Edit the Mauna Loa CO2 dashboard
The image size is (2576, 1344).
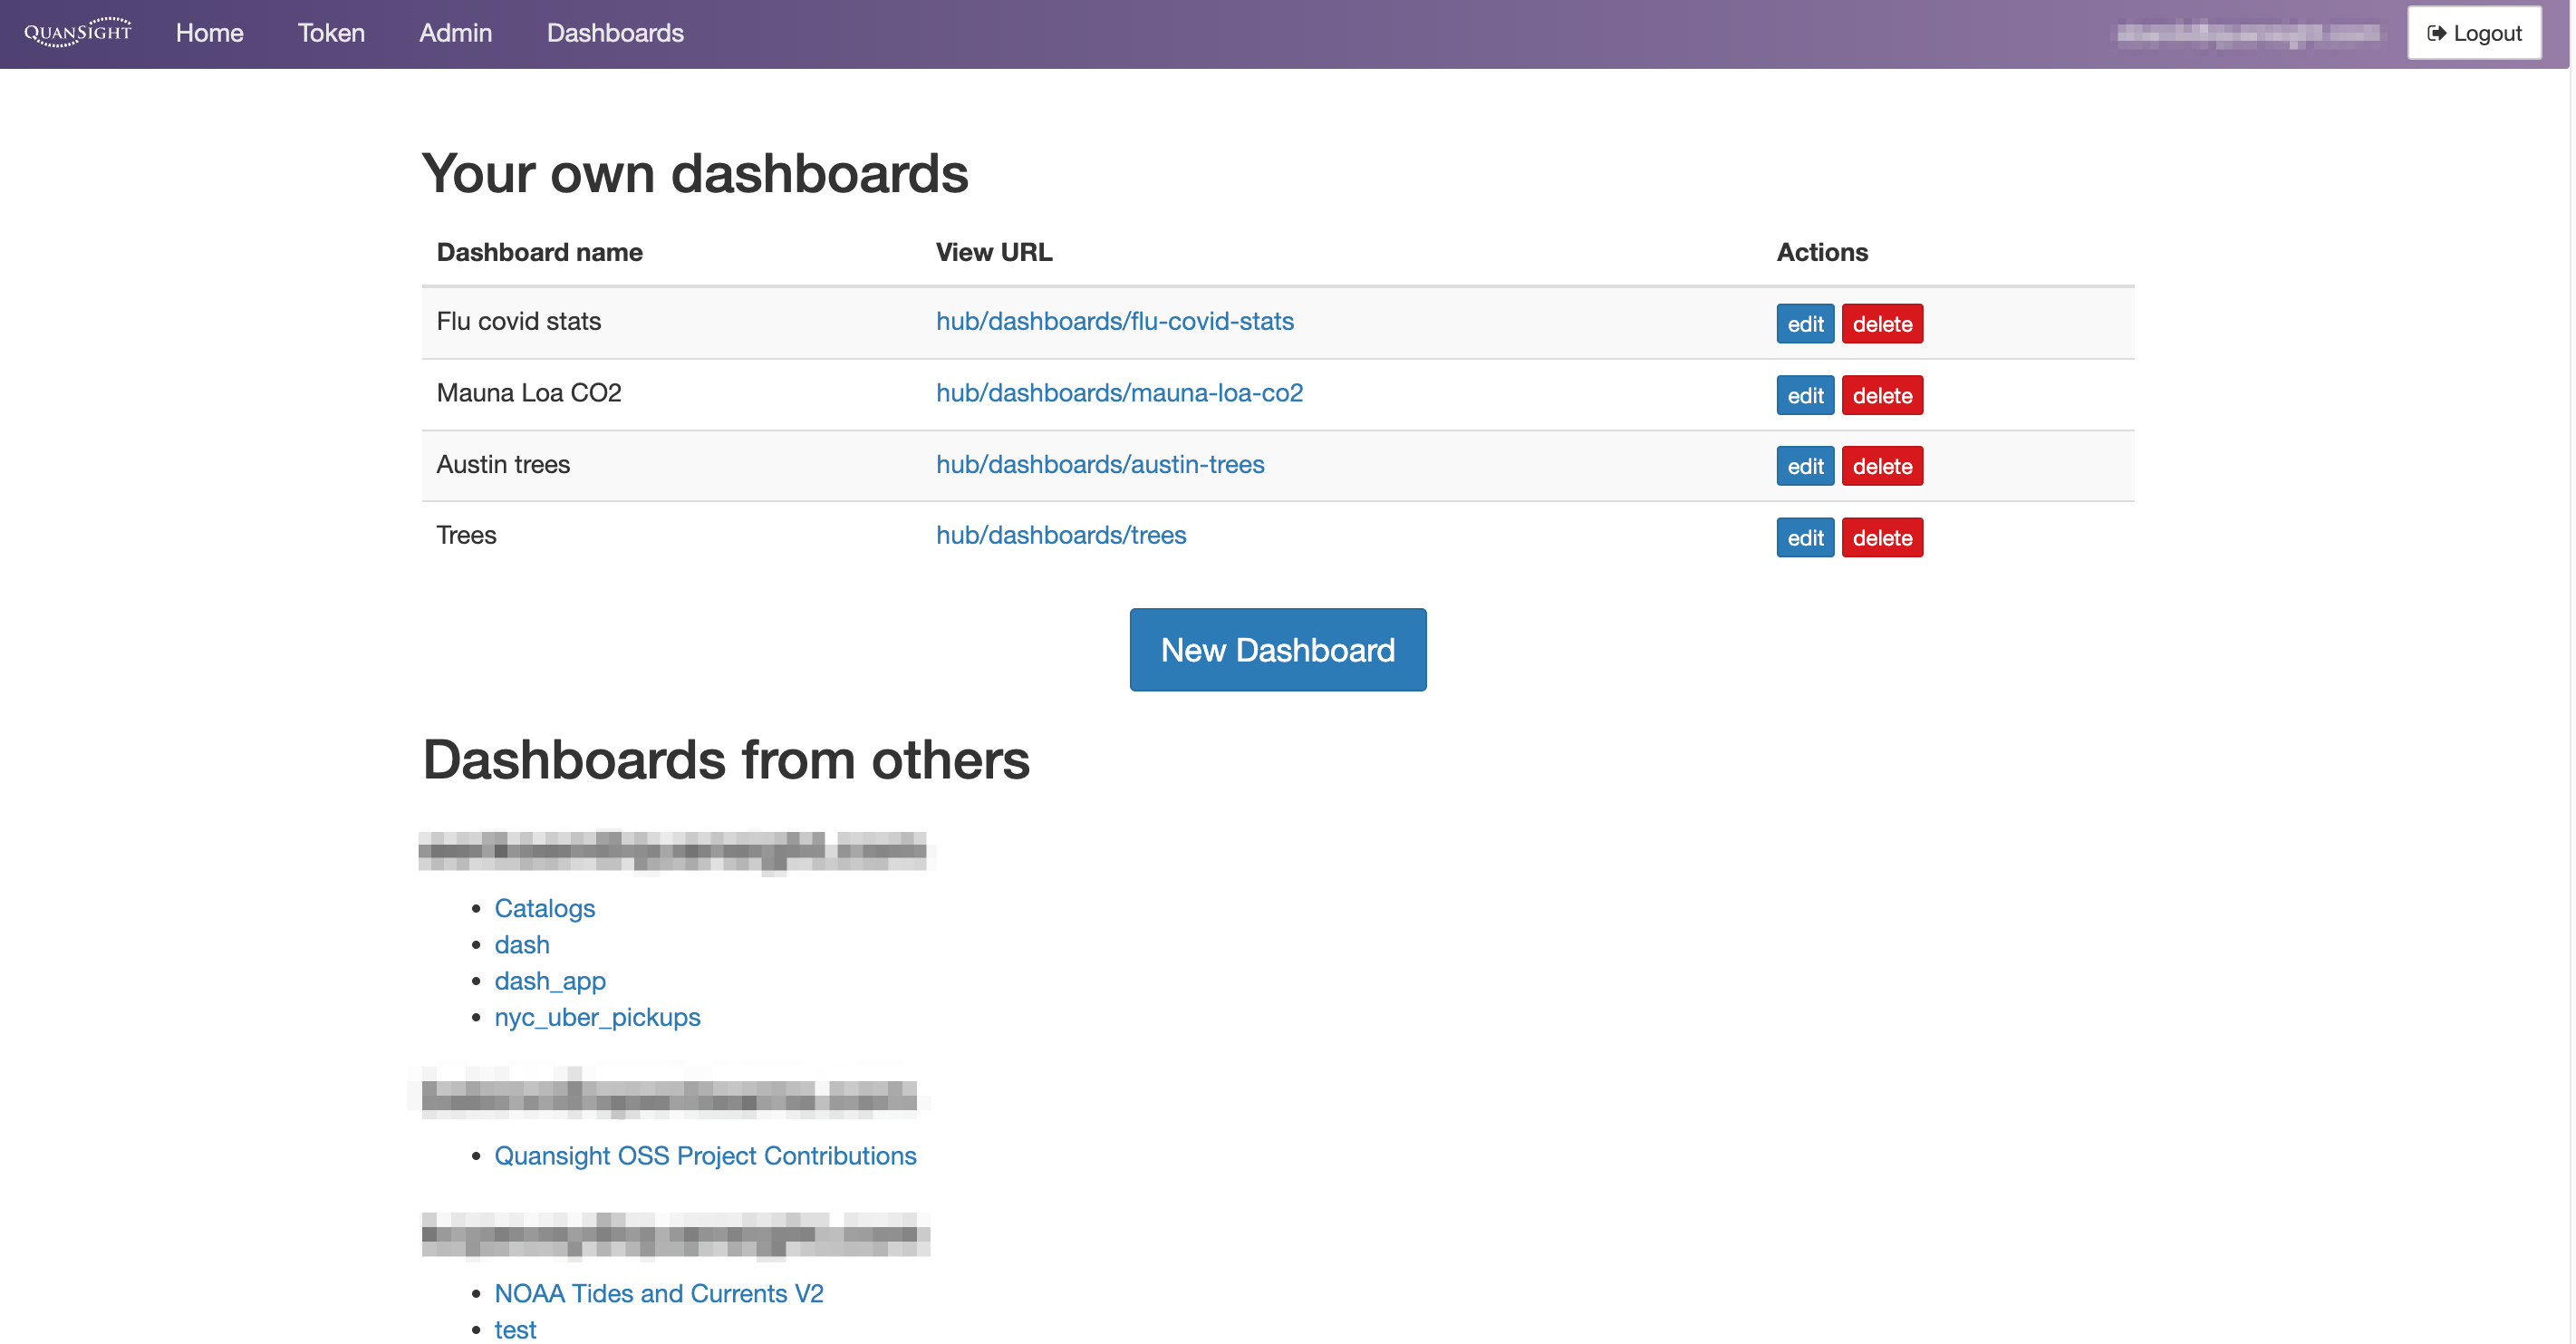coord(1803,395)
